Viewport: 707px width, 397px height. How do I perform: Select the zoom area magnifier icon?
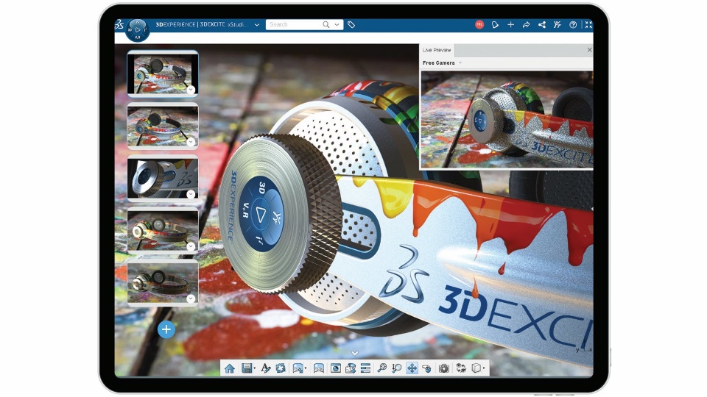click(x=397, y=368)
